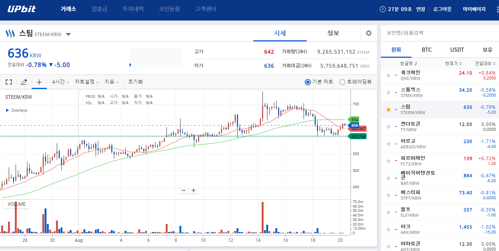The height and width of the screenshot is (251, 499).
Task: Click the Steem coin logo icon
Action: (x=10, y=33)
